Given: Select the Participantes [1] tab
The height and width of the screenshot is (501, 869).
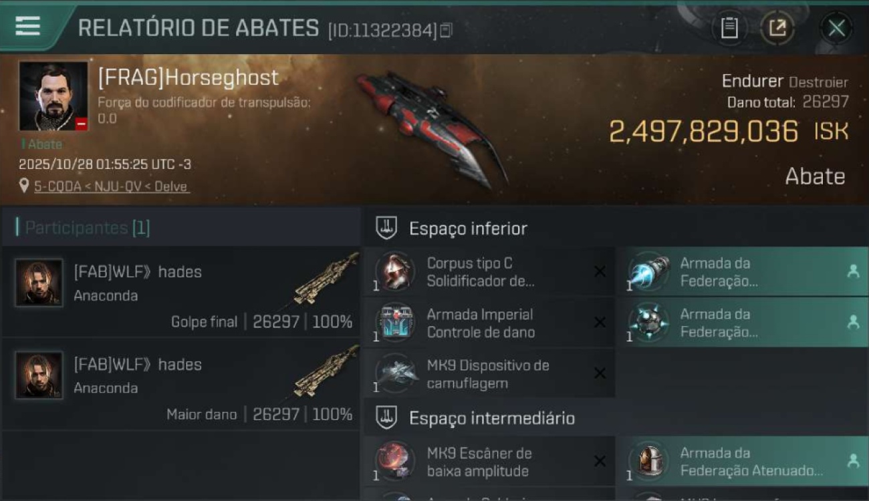Looking at the screenshot, I should [x=87, y=228].
